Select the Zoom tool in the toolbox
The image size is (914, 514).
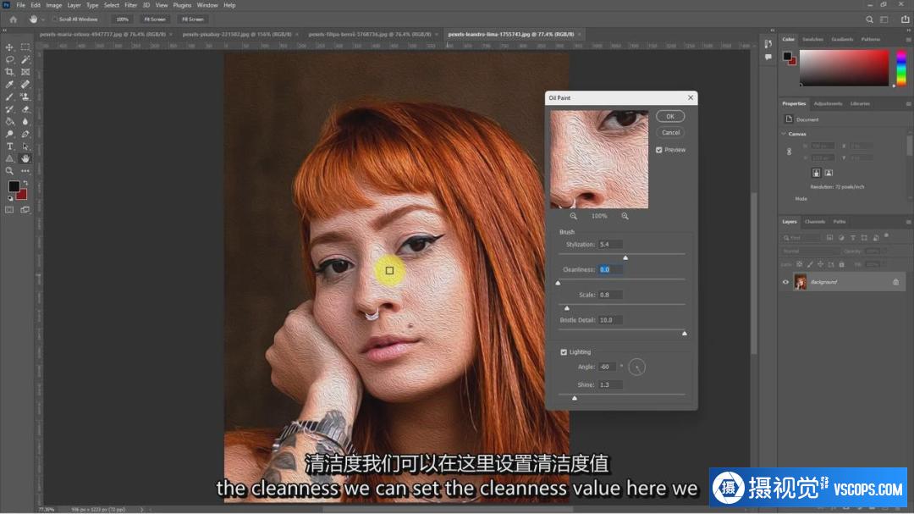click(9, 171)
